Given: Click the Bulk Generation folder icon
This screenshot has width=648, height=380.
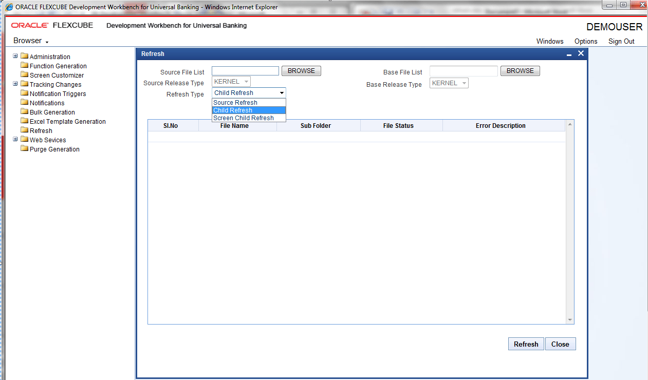Looking at the screenshot, I should click(x=24, y=112).
